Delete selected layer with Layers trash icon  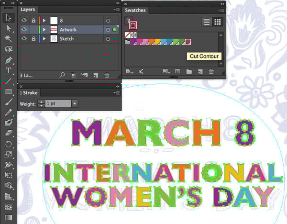coord(107,75)
